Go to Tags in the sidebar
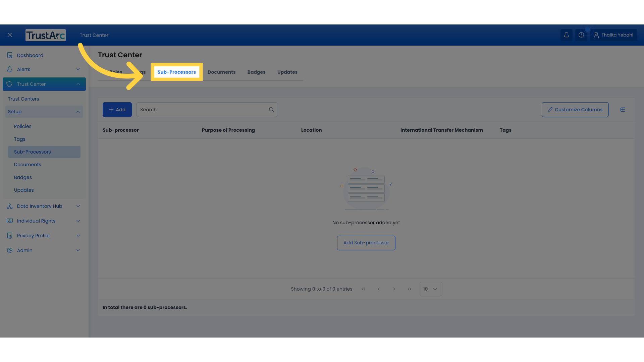The width and height of the screenshot is (644, 362). click(20, 139)
